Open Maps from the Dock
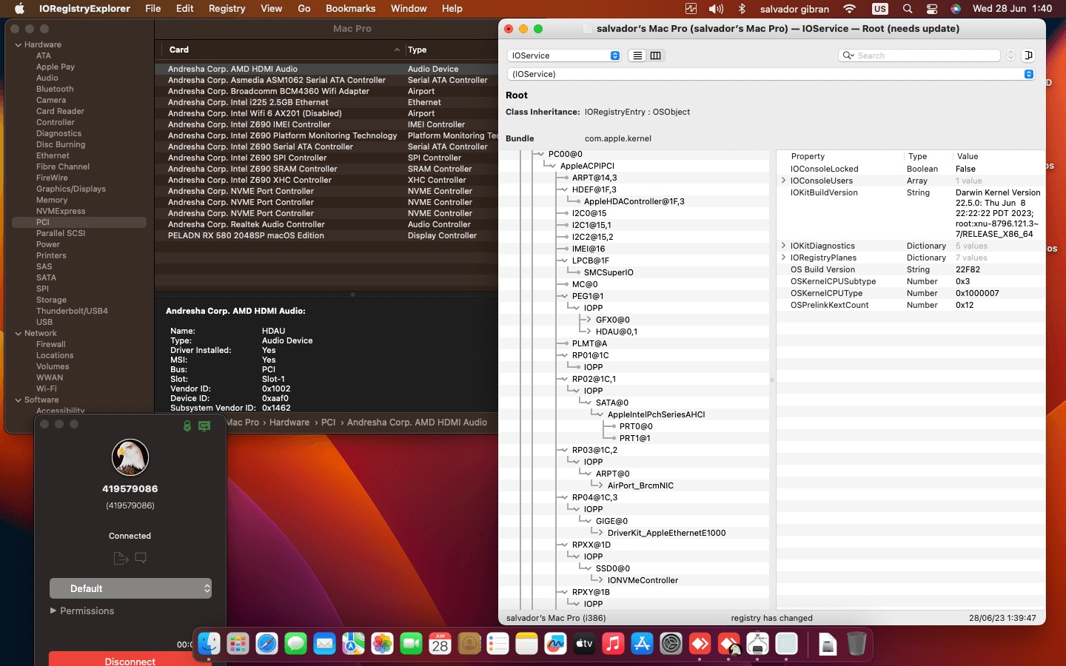Screen dimensions: 1066x666 (x=353, y=644)
